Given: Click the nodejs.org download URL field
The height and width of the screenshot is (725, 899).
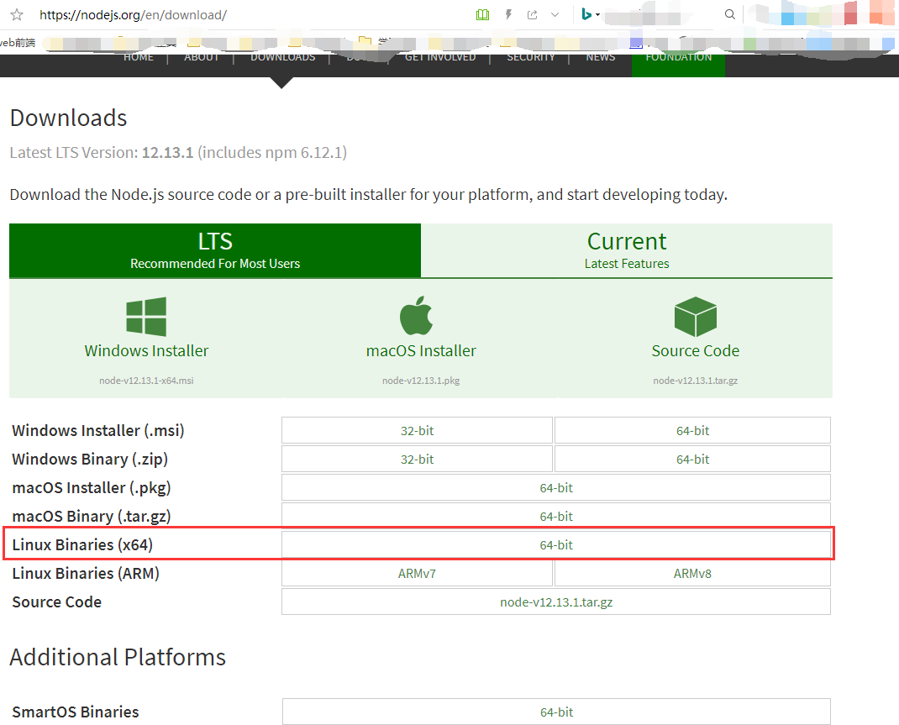Looking at the screenshot, I should click(x=133, y=15).
